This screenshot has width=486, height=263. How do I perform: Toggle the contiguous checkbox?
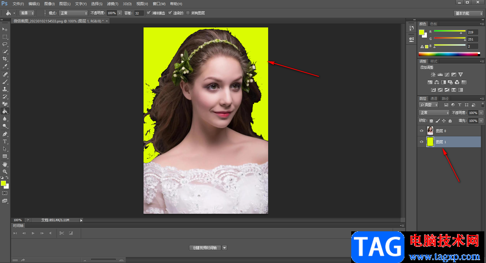click(x=170, y=13)
